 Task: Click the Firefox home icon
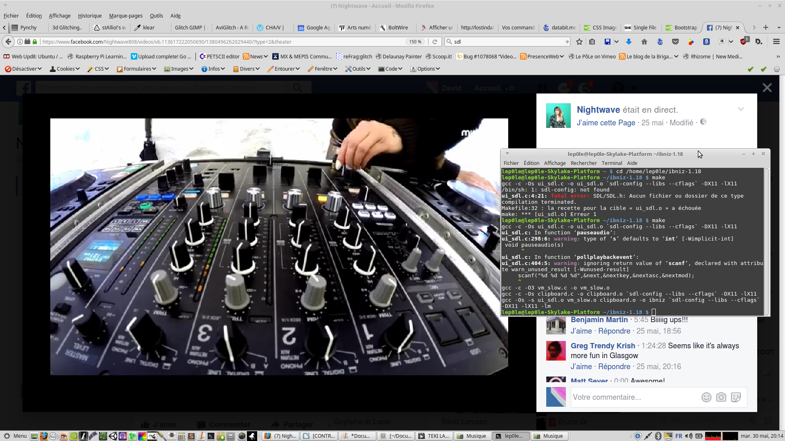(x=644, y=42)
